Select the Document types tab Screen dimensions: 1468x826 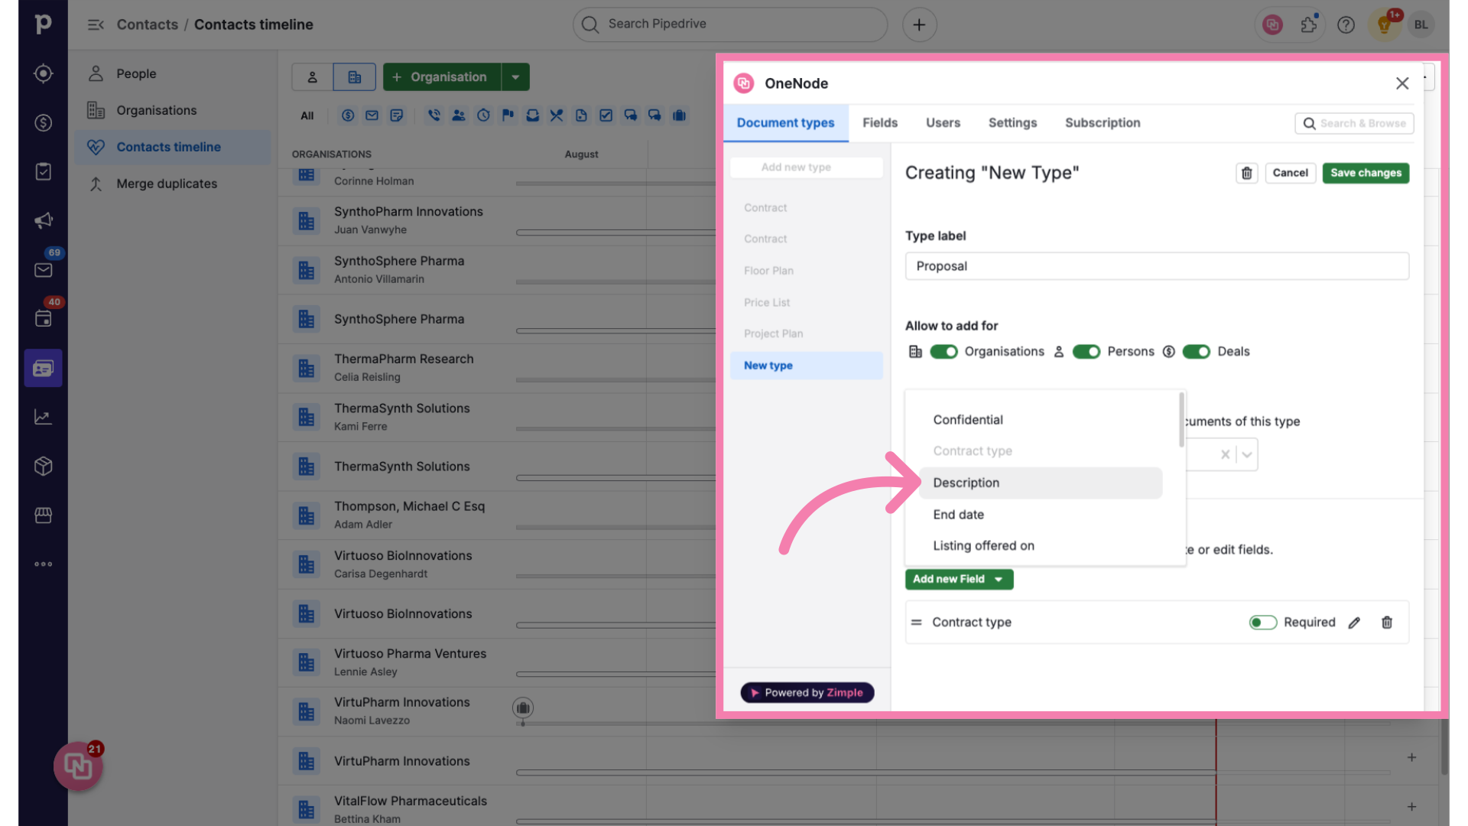click(x=785, y=123)
